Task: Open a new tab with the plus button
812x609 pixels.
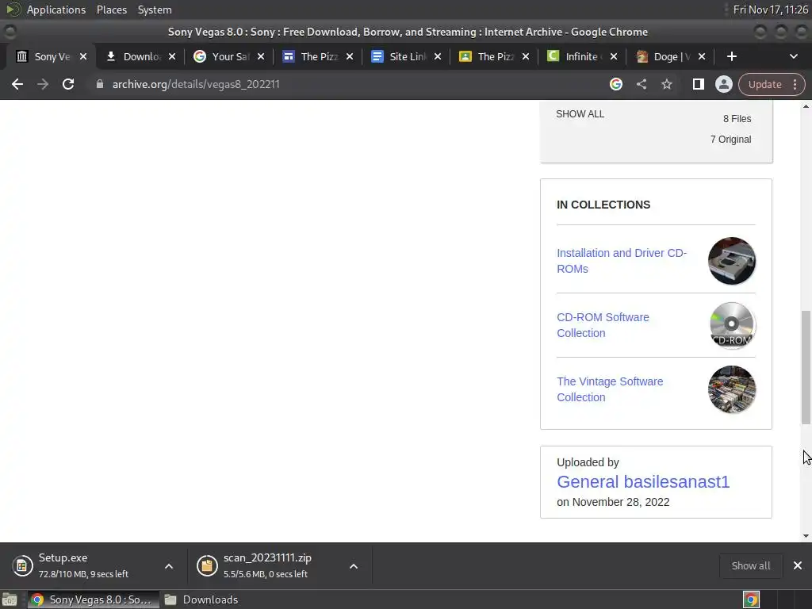Action: (x=732, y=56)
